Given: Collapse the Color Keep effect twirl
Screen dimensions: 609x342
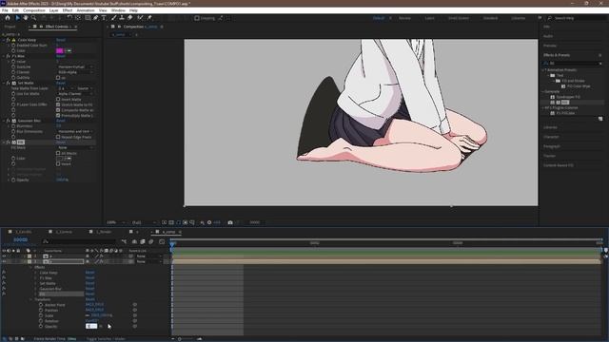Looking at the screenshot, I should 4,40.
